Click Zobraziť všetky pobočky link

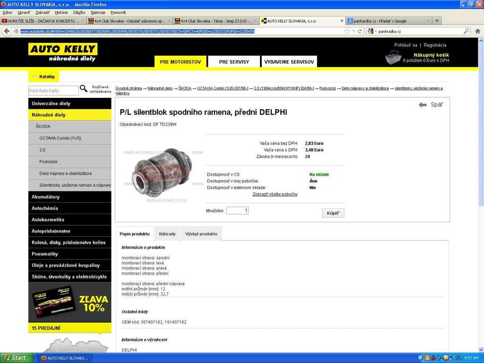click(x=275, y=194)
